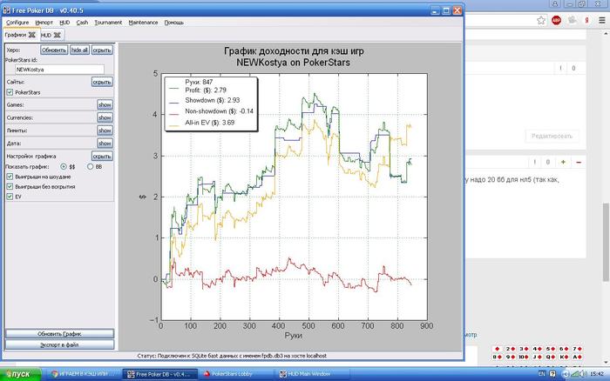The width and height of the screenshot is (610, 381).
Task: Select the $$ graph display radio button
Action: [64, 167]
